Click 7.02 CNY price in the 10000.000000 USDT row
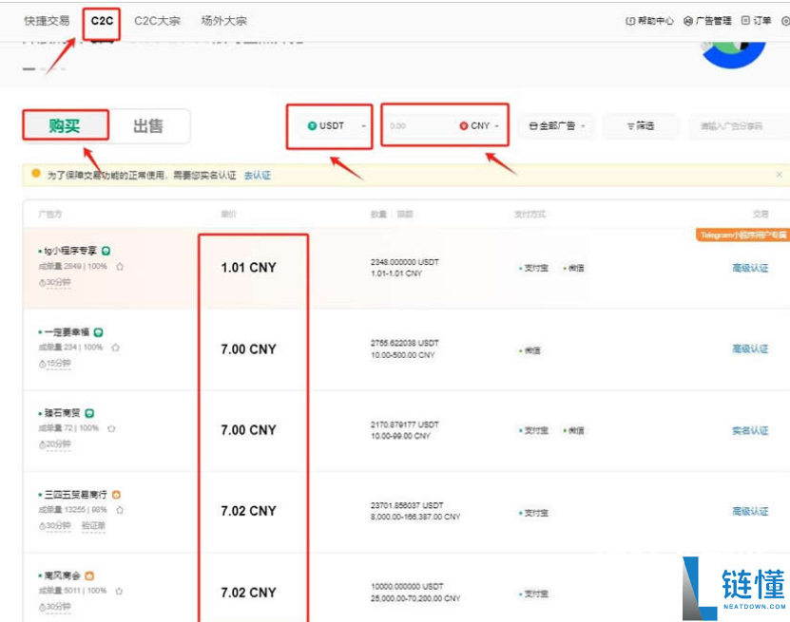The width and height of the screenshot is (790, 622). tap(248, 593)
